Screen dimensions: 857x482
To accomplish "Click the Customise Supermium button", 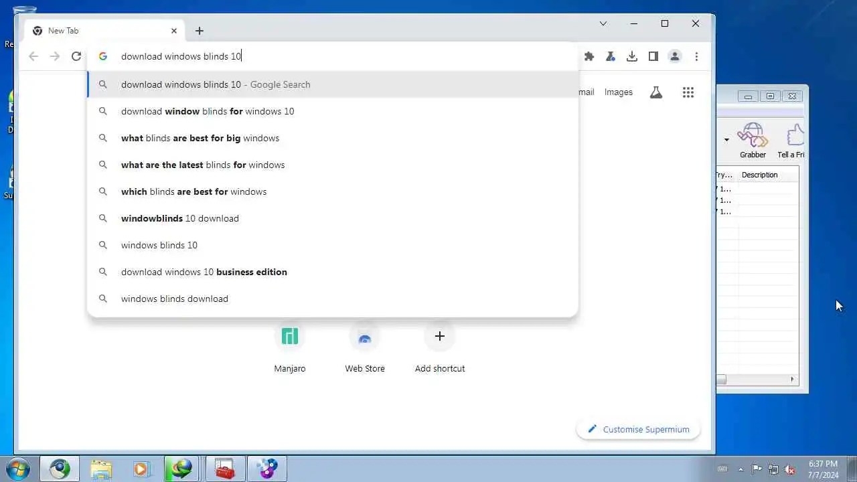I will tap(638, 429).
